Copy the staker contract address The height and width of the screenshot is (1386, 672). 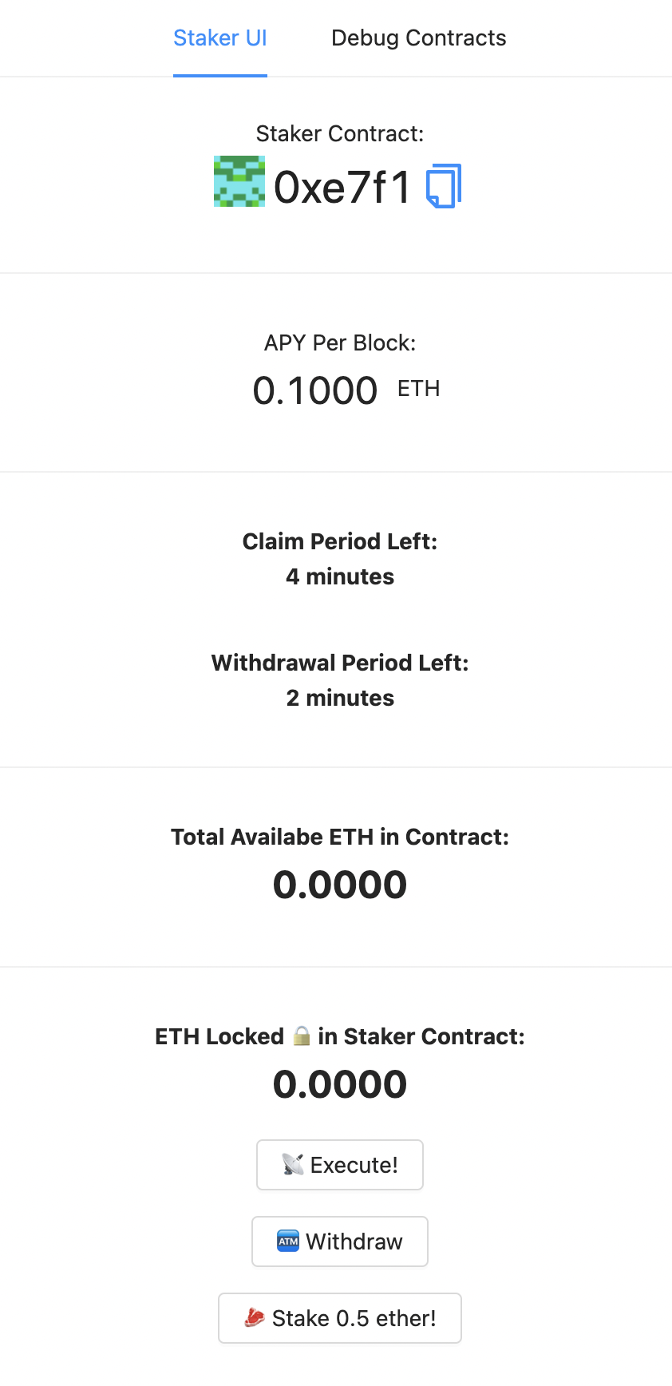pos(444,186)
